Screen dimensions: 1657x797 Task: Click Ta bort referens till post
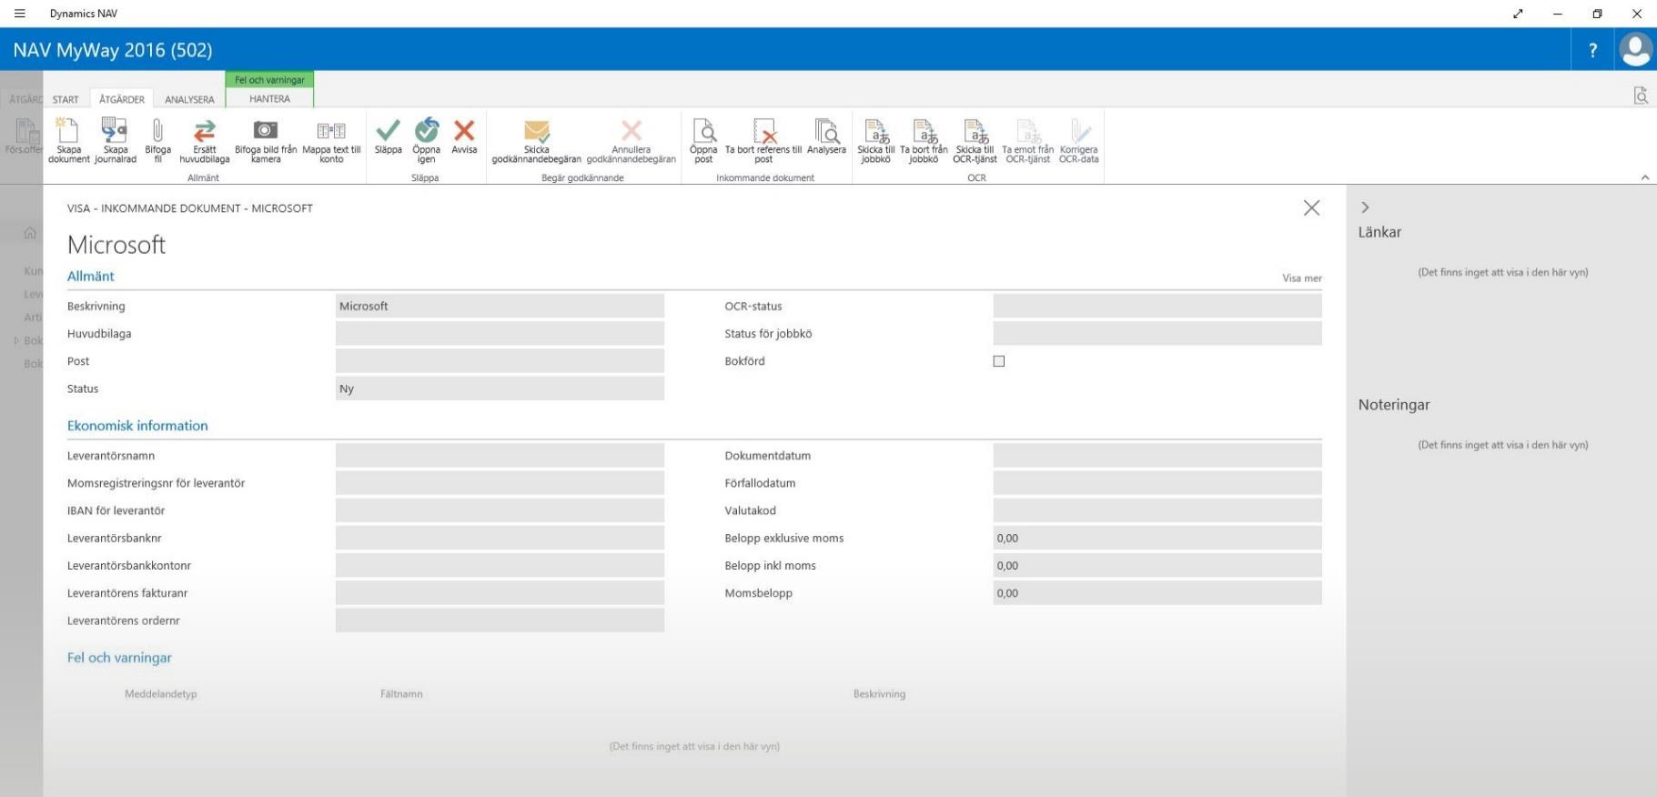point(763,131)
